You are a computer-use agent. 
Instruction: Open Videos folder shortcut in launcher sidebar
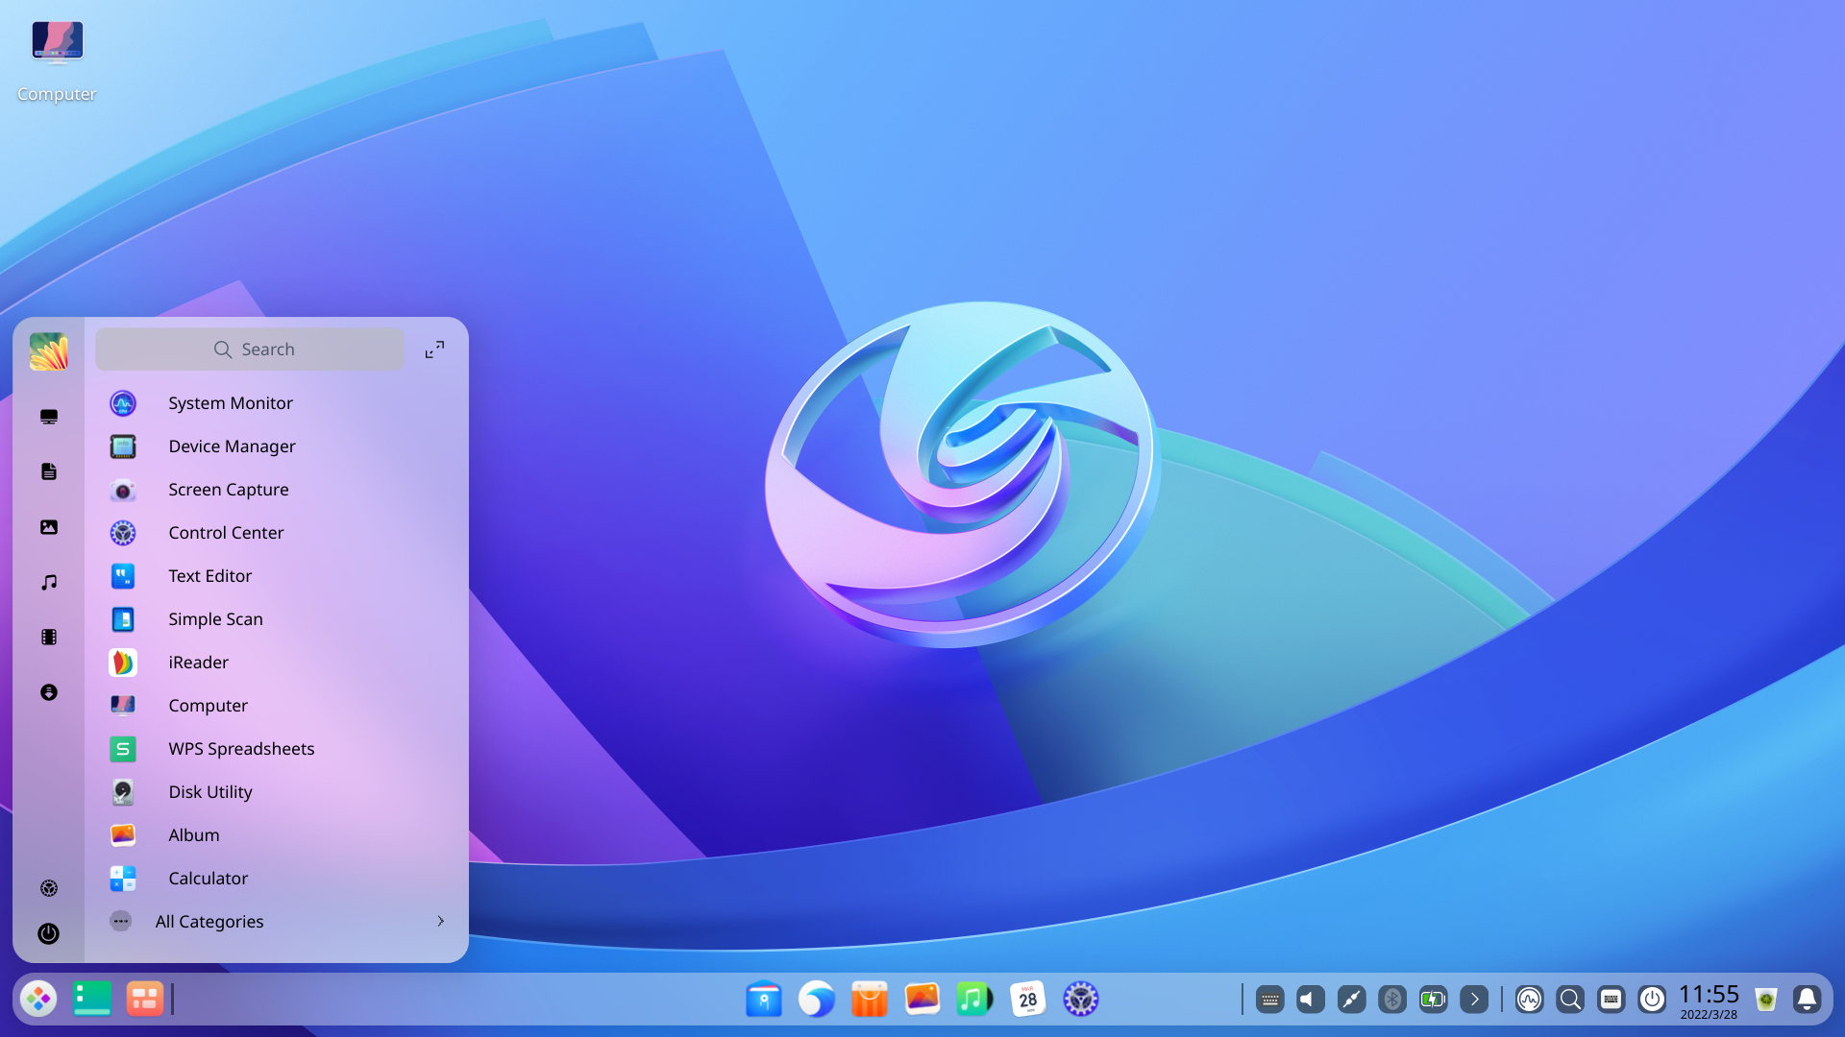(x=49, y=637)
